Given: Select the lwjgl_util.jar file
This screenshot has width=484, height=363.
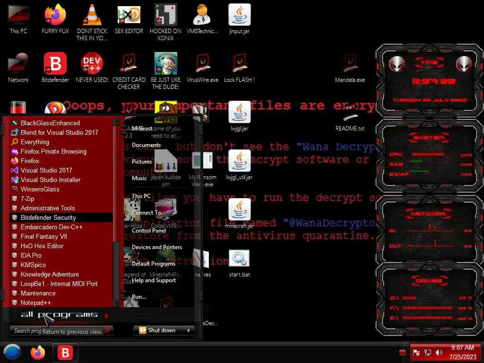Looking at the screenshot, I should click(240, 165).
